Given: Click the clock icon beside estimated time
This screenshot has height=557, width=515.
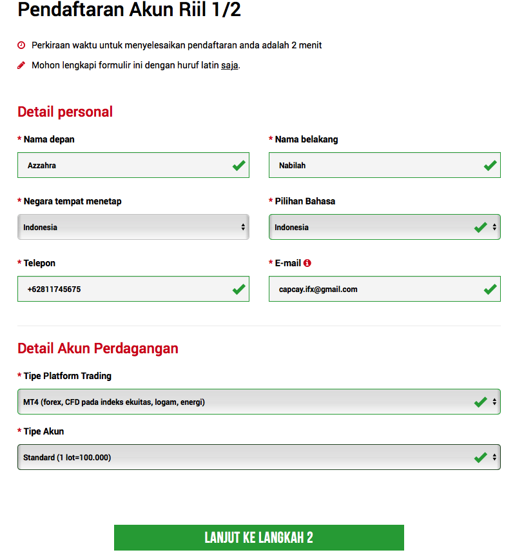Looking at the screenshot, I should [21, 45].
